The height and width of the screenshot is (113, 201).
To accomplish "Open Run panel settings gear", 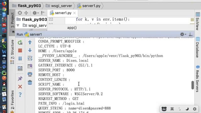I will [183, 34].
